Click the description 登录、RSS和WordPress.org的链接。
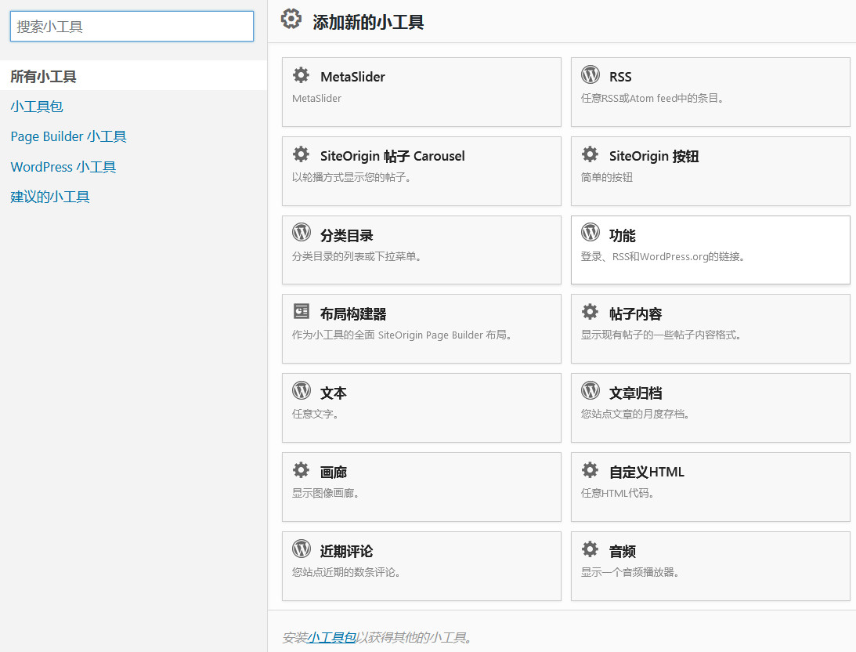The height and width of the screenshot is (652, 856). pos(663,256)
